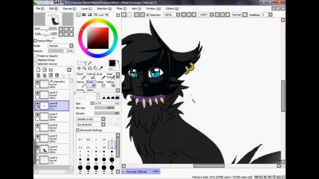Open the Canvas menu
319x179 pixels.
pyautogui.click(x=69, y=8)
